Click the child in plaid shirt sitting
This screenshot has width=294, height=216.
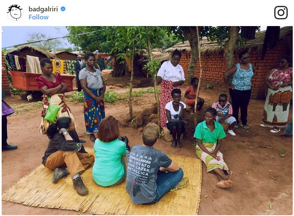pyautogui.click(x=224, y=113)
